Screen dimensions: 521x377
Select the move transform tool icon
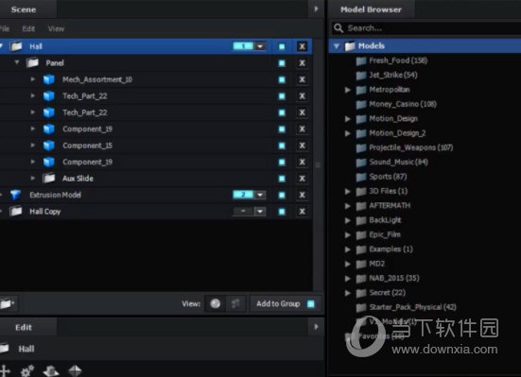(5, 370)
